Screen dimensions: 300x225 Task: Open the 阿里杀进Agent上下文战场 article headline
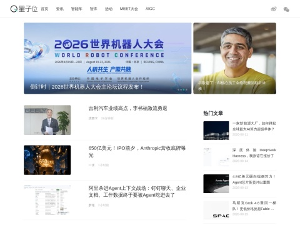click(137, 192)
